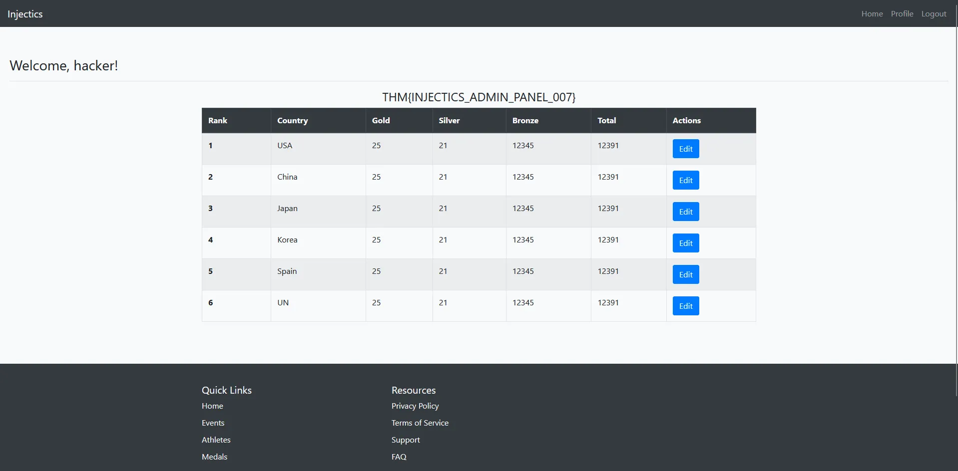The image size is (958, 471).
Task: Open Events from Quick Links
Action: pyautogui.click(x=213, y=423)
